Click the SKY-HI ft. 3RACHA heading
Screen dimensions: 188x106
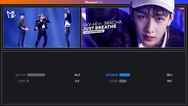click(102, 24)
